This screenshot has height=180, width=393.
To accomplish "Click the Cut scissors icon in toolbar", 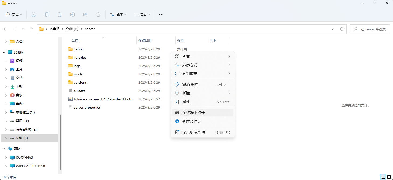I will tap(34, 14).
